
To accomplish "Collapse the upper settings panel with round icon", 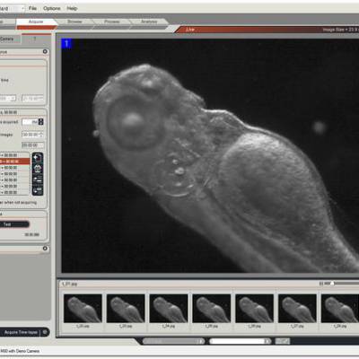I will pyautogui.click(x=45, y=51).
